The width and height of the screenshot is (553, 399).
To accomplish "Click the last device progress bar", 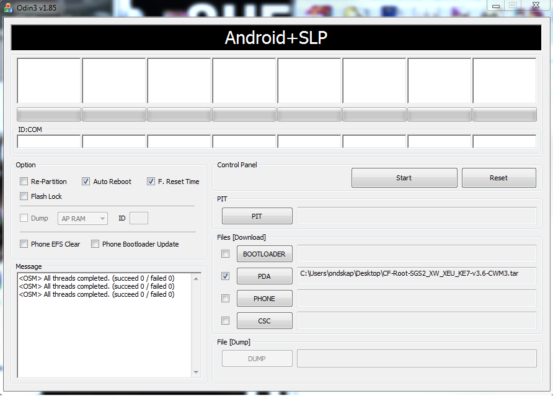I will (504, 115).
